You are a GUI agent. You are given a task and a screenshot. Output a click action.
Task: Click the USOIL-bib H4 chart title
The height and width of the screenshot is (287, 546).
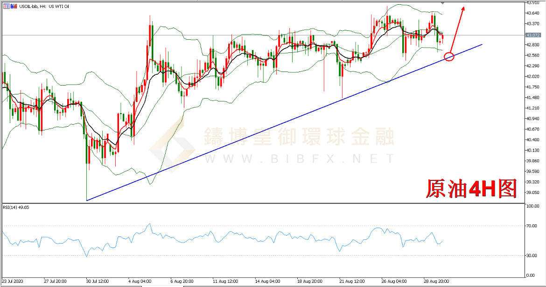coord(43,6)
